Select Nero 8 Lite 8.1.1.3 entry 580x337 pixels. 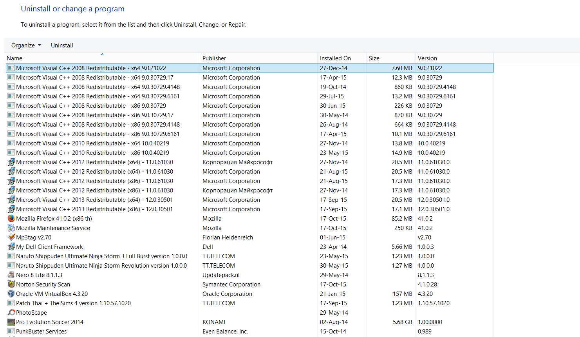(x=39, y=275)
